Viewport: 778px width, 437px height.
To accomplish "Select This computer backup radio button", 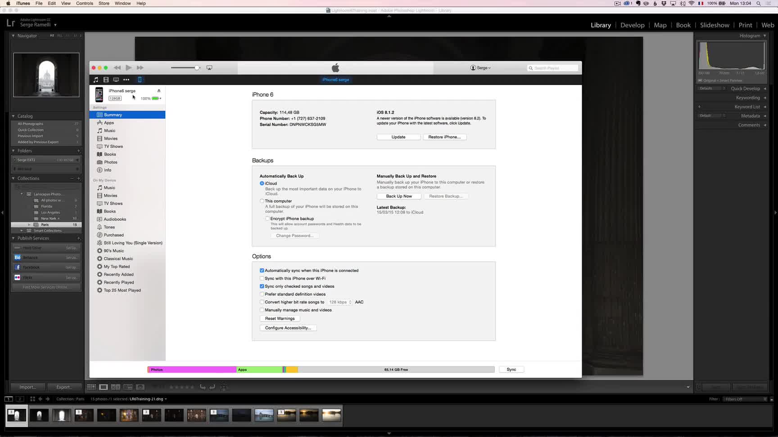I will 262,201.
